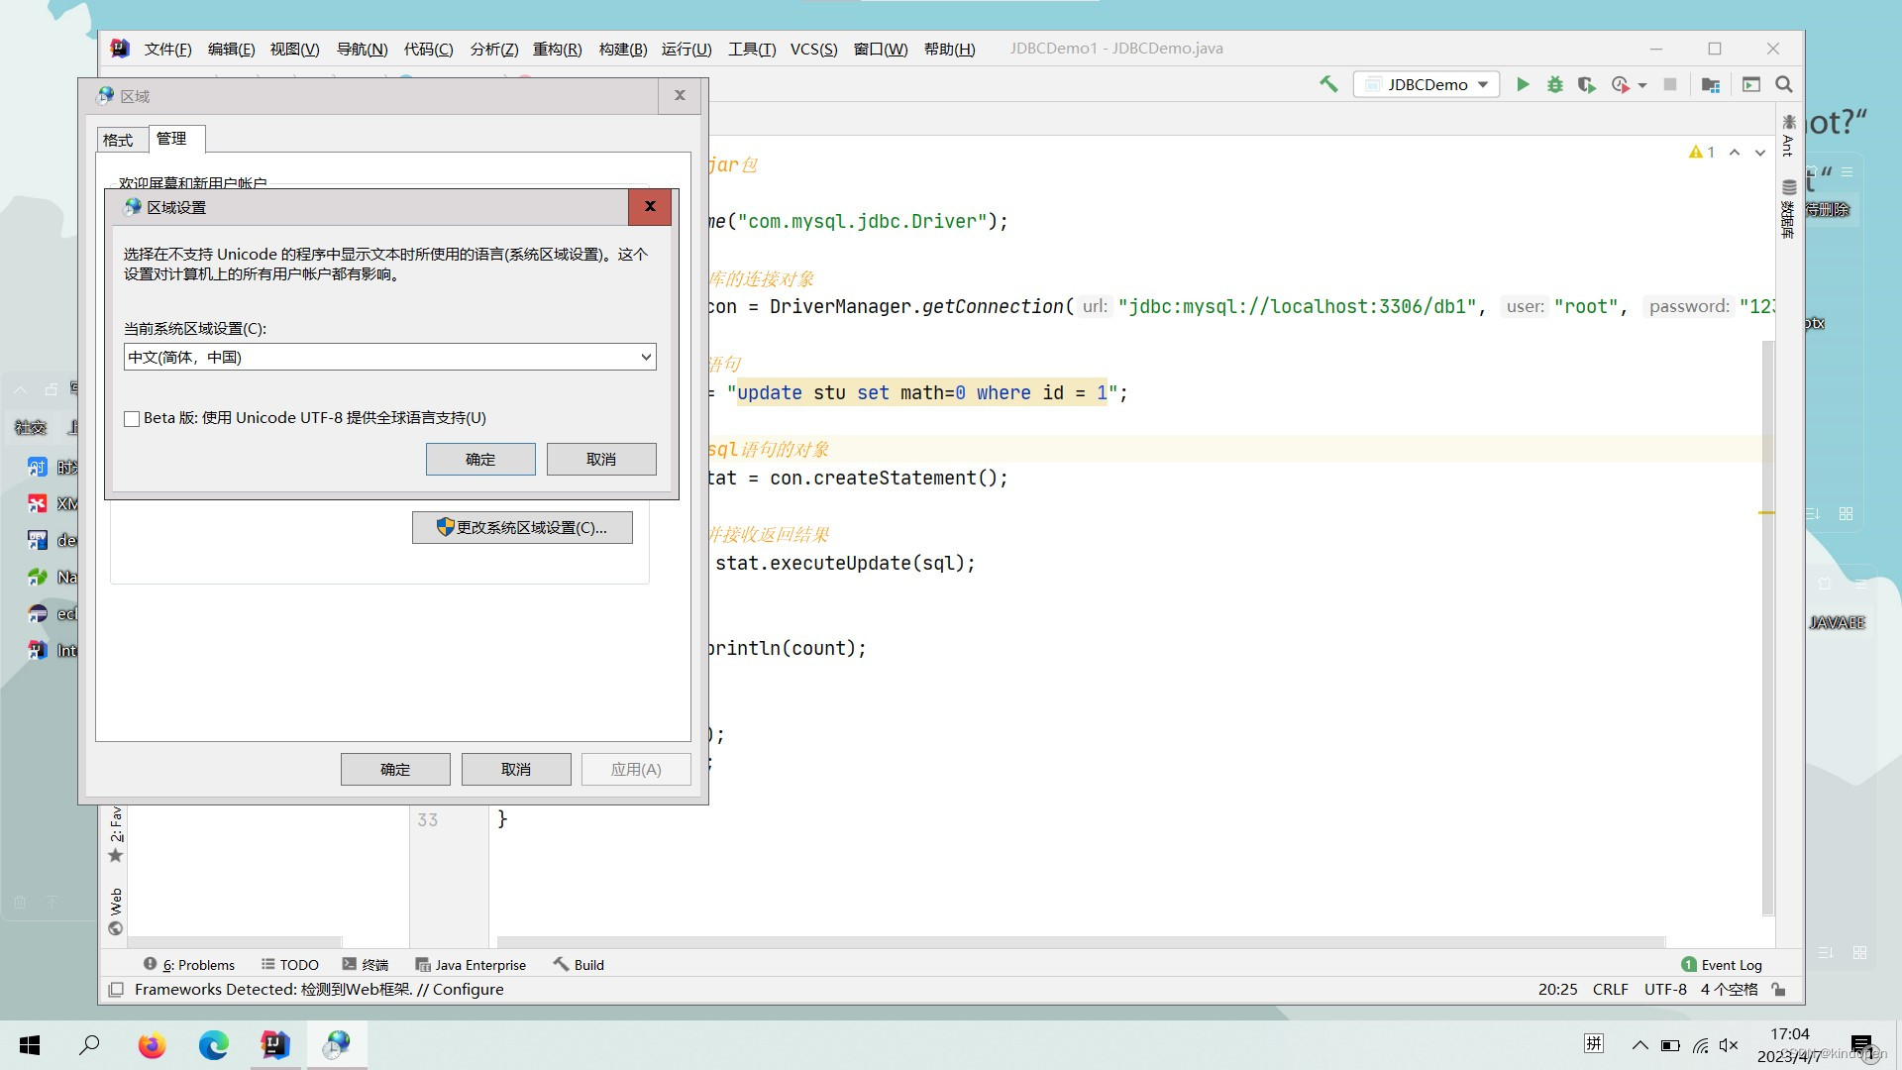Image resolution: width=1902 pixels, height=1070 pixels.
Task: Build the project with the hammer icon
Action: [x=1328, y=84]
